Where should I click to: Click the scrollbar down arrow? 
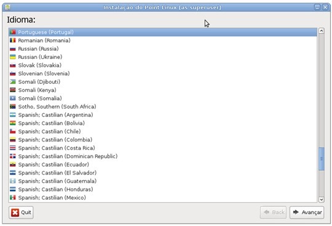click(x=321, y=200)
